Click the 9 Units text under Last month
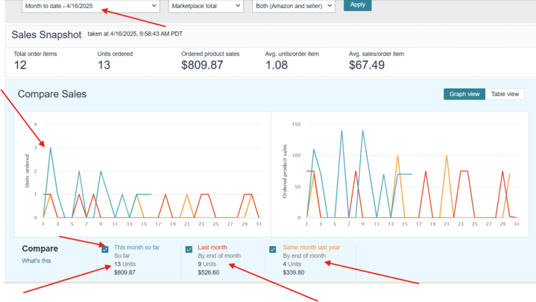Image resolution: width=536 pixels, height=302 pixels. (206, 264)
